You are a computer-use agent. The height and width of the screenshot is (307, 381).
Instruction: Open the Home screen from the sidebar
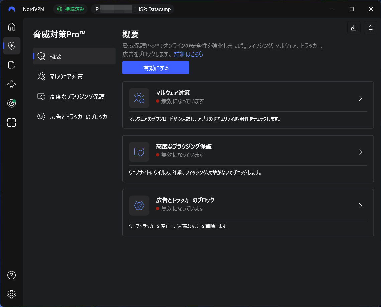[x=11, y=27]
